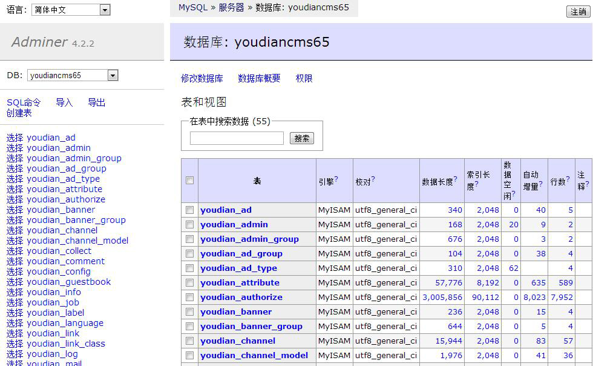593x366 pixels.
Task: Check the youdian_ad row checkbox
Action: tap(190, 210)
